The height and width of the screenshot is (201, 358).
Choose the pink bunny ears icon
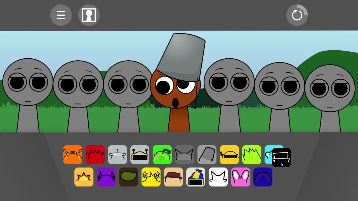(241, 177)
